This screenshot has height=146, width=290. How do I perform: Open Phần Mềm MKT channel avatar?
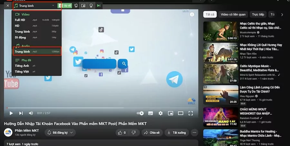8,133
